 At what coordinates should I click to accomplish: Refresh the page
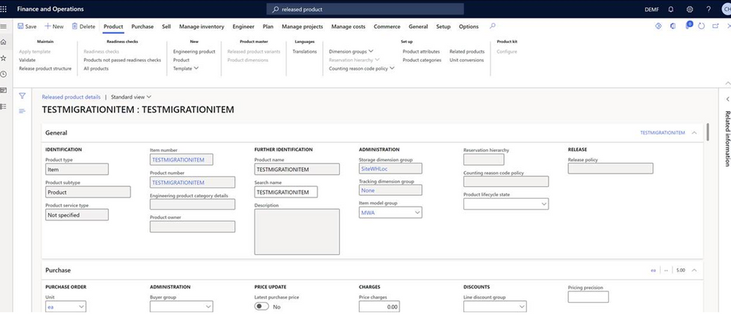point(701,26)
